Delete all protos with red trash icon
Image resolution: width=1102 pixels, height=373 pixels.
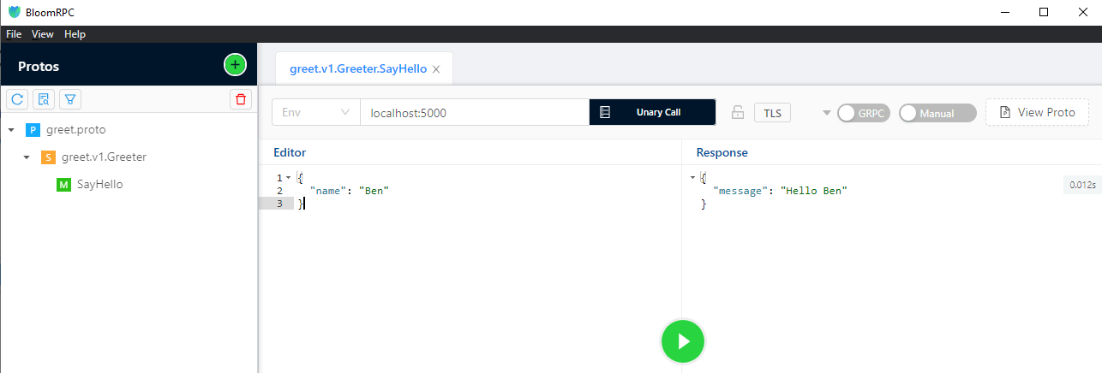click(x=241, y=99)
